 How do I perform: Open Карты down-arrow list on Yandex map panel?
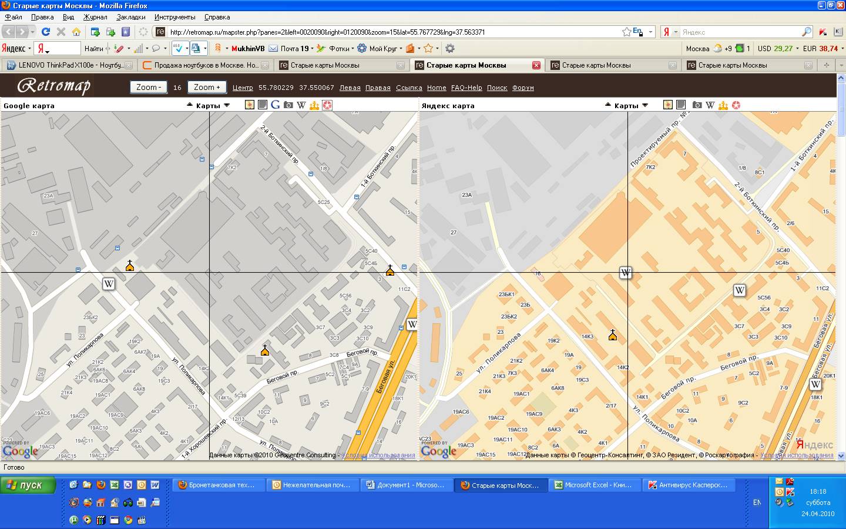(x=645, y=106)
